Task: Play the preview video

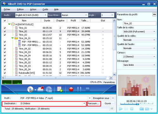Action: [121, 109]
